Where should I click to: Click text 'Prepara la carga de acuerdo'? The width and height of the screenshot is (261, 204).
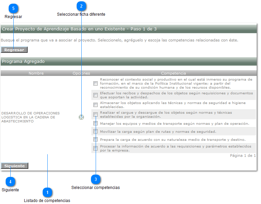[173, 139]
